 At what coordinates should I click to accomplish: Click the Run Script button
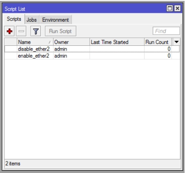click(60, 31)
